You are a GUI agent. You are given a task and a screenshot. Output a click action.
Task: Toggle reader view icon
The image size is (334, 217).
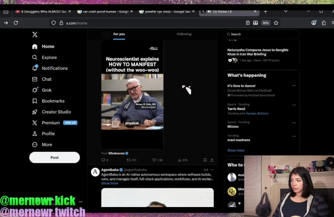247,23
